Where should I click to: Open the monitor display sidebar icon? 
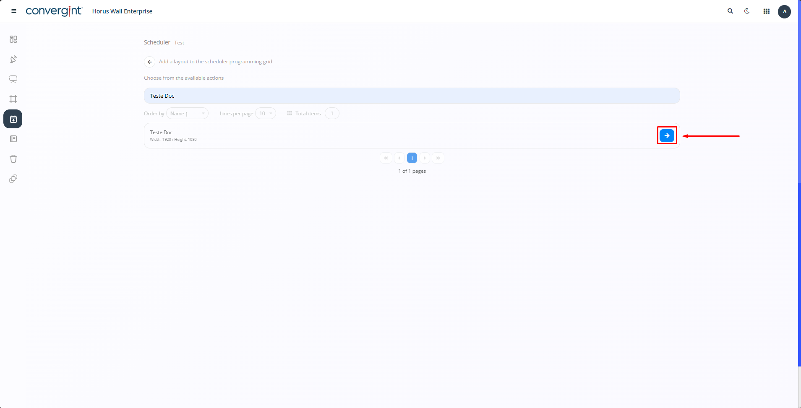coord(13,79)
